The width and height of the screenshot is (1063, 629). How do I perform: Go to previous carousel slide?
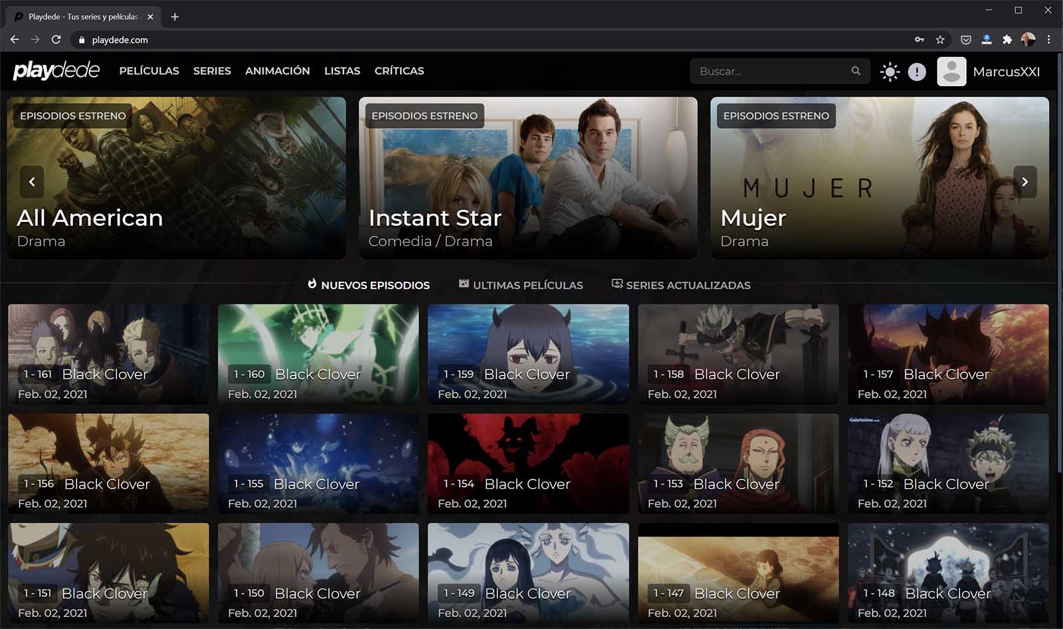tap(32, 181)
